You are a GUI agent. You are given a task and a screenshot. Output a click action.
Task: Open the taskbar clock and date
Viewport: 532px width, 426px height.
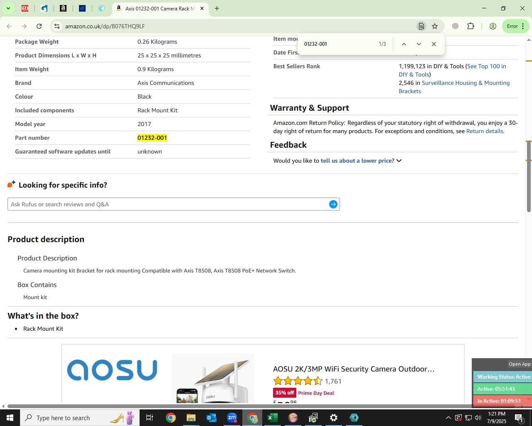(497, 418)
